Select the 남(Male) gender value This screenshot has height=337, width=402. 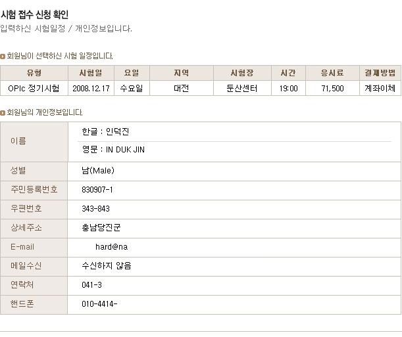98,170
